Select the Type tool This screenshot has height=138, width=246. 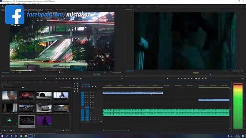[x=77, y=91]
